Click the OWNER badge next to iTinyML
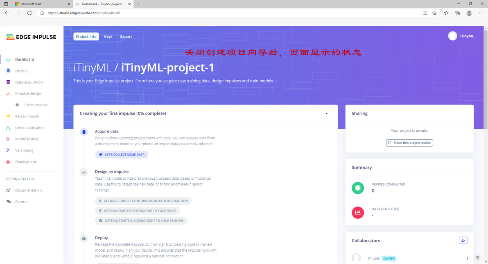The height and width of the screenshot is (264, 488). pos(389,258)
